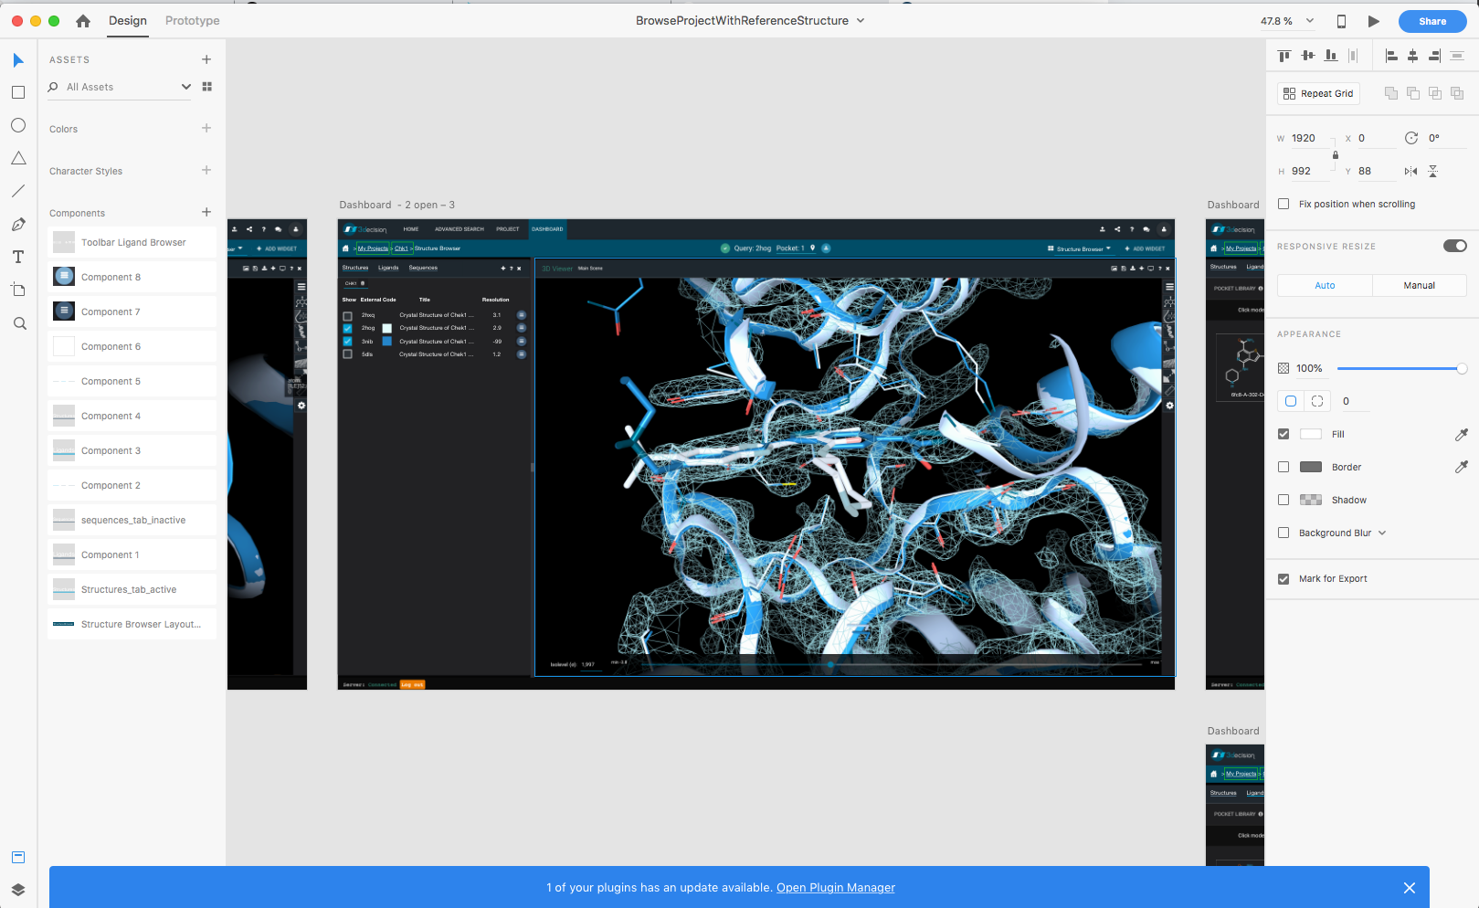Viewport: 1479px width, 908px height.
Task: Enable Fix position when scrolling
Action: click(x=1284, y=204)
